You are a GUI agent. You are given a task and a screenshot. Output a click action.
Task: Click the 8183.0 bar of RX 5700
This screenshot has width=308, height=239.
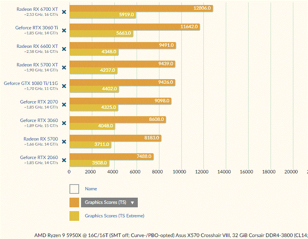click(115, 138)
